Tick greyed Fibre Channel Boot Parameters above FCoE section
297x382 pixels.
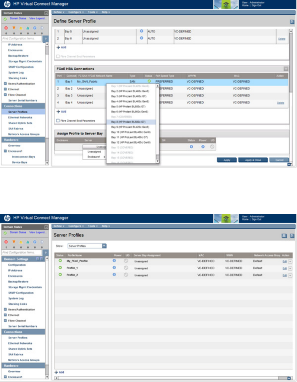(x=58, y=56)
